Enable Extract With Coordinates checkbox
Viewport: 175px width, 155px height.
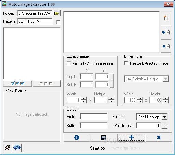(x=69, y=63)
